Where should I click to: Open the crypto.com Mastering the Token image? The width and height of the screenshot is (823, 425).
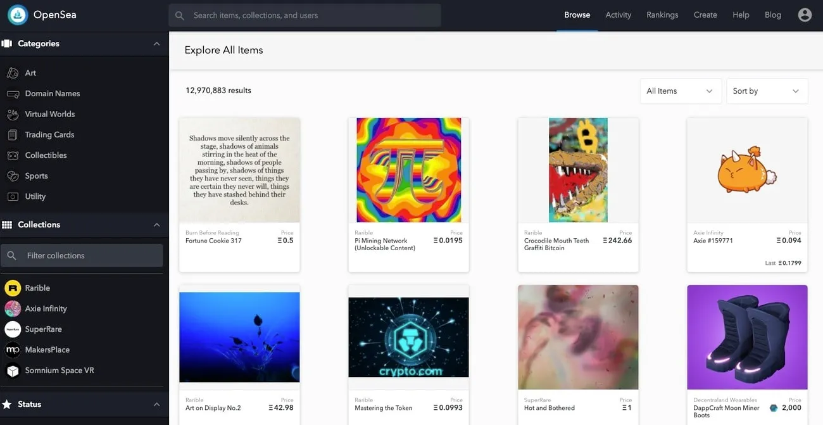click(408, 338)
